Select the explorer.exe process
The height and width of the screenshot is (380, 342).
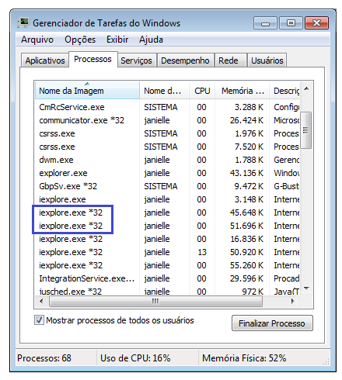coord(167,173)
